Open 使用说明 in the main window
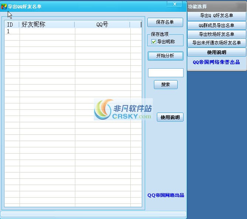 (x=170, y=117)
